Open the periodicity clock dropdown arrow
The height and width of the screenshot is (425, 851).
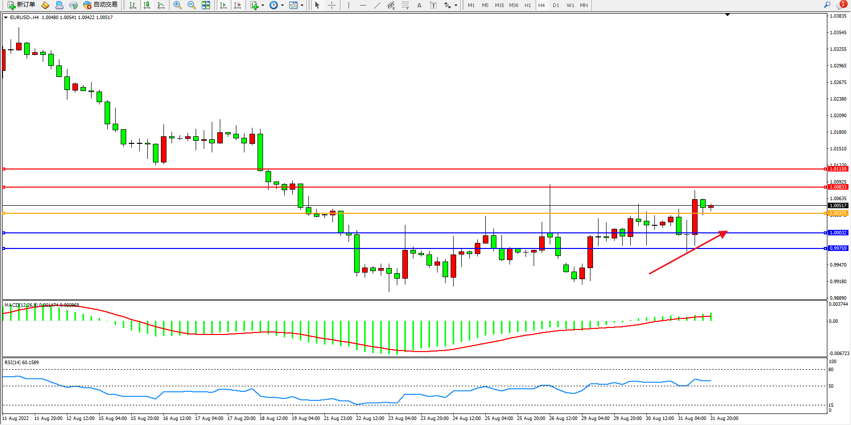(x=282, y=6)
